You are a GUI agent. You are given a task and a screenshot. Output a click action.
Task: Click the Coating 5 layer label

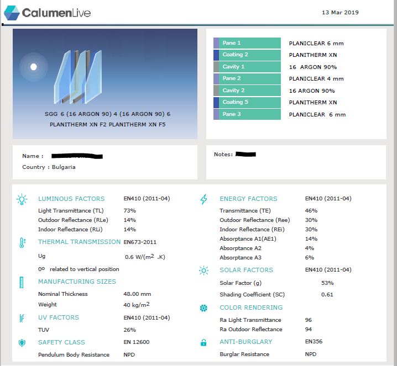point(250,102)
